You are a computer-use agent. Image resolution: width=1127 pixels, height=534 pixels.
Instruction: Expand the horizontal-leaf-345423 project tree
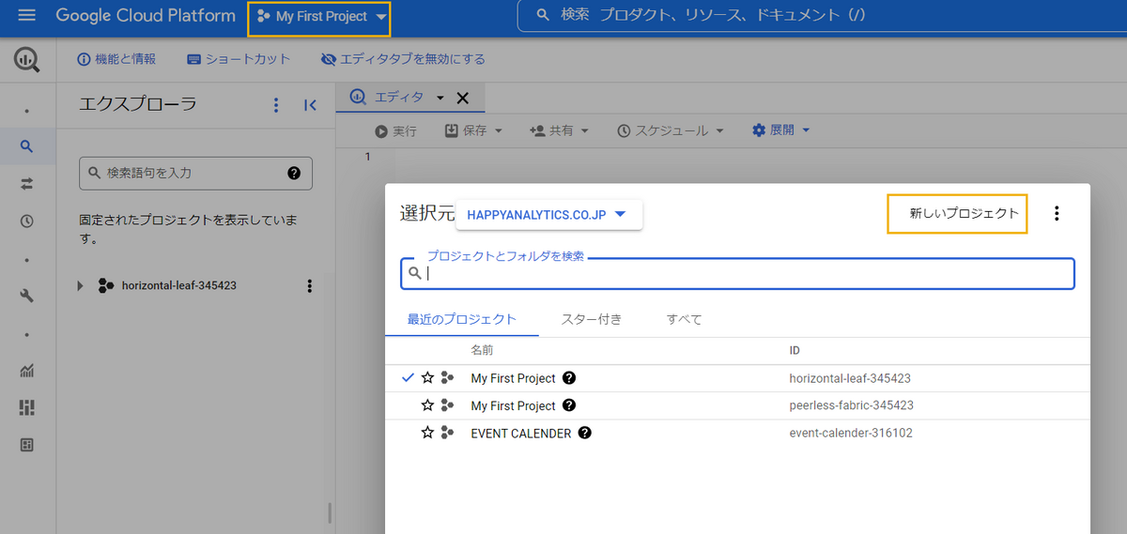(x=81, y=285)
